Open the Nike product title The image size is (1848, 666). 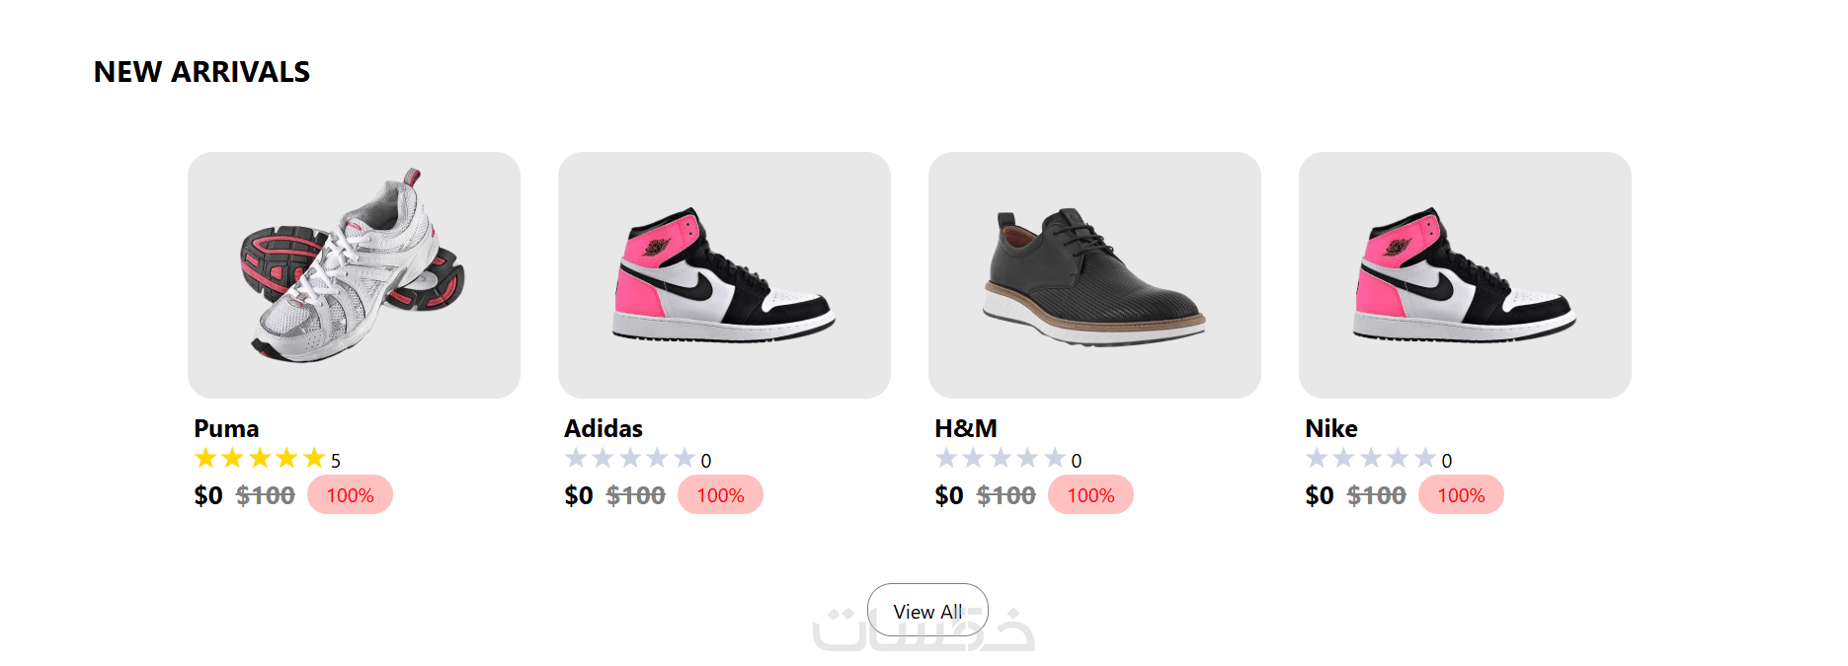(x=1331, y=428)
